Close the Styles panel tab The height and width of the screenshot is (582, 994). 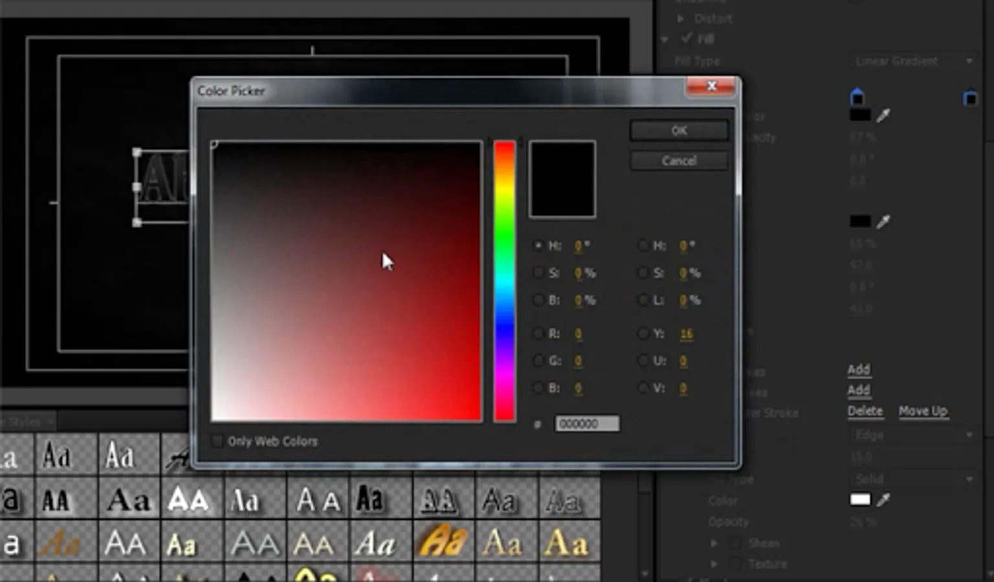point(50,422)
